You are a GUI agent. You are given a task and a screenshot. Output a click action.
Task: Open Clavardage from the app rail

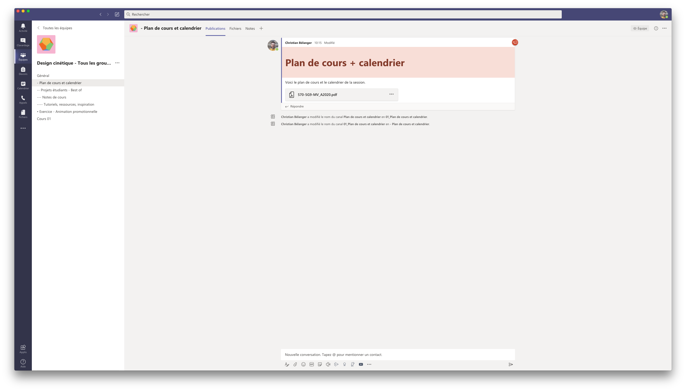[x=23, y=42]
